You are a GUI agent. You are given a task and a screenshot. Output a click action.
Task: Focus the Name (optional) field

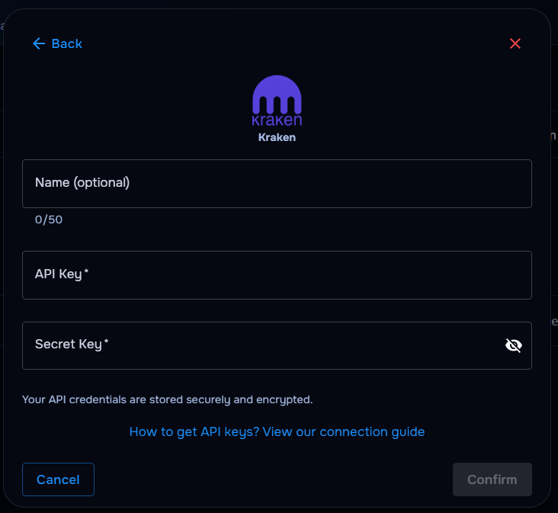(277, 184)
